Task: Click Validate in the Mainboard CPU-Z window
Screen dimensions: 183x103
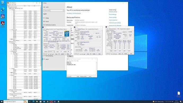Action: [94, 54]
